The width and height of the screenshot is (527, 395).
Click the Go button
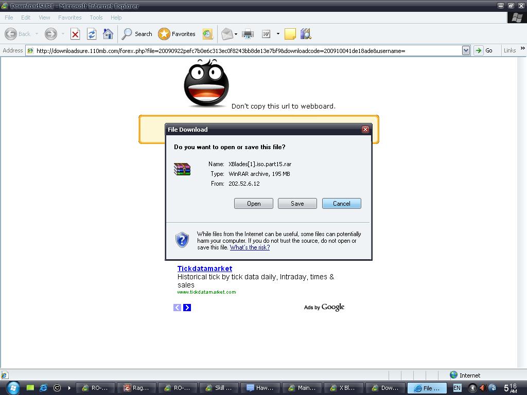(484, 51)
